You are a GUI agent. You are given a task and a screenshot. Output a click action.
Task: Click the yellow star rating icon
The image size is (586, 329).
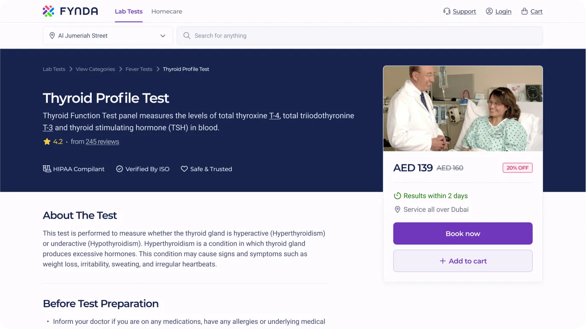tap(47, 141)
